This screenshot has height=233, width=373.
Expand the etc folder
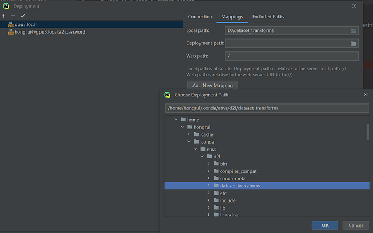point(208,193)
